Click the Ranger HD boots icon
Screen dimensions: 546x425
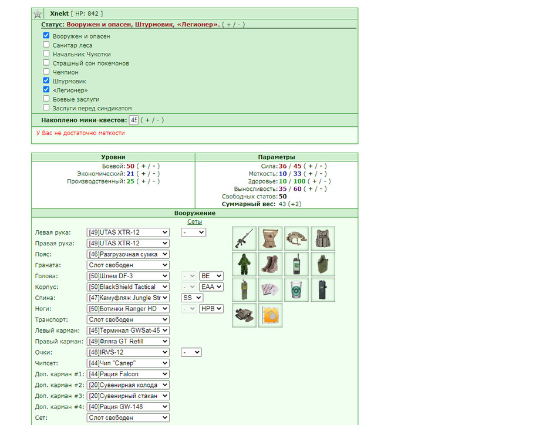270,264
